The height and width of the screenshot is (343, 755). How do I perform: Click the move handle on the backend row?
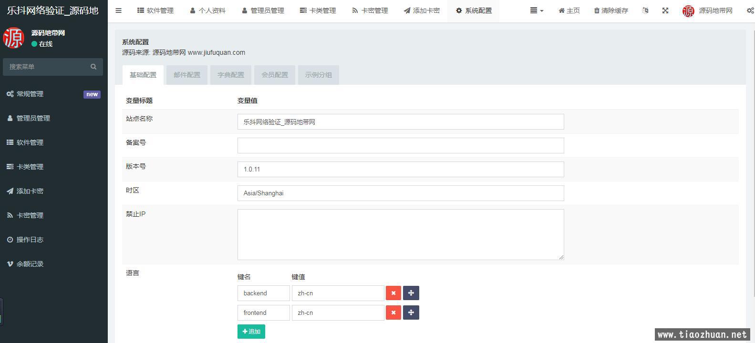411,293
